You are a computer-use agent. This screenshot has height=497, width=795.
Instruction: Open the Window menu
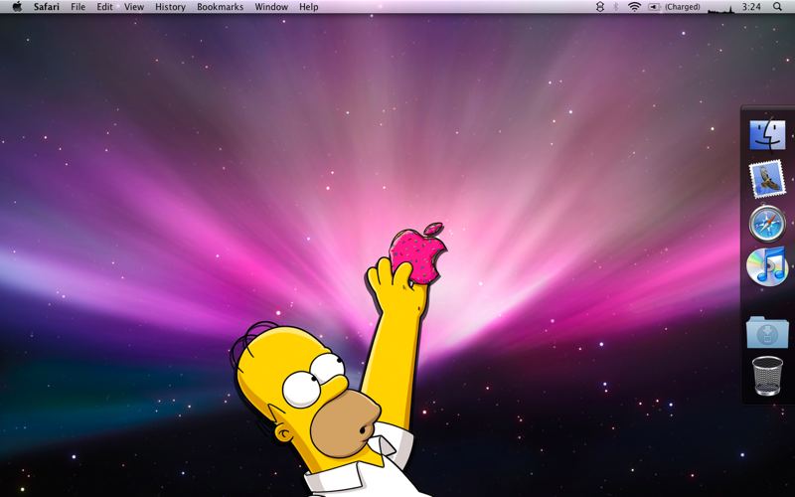[x=271, y=7]
